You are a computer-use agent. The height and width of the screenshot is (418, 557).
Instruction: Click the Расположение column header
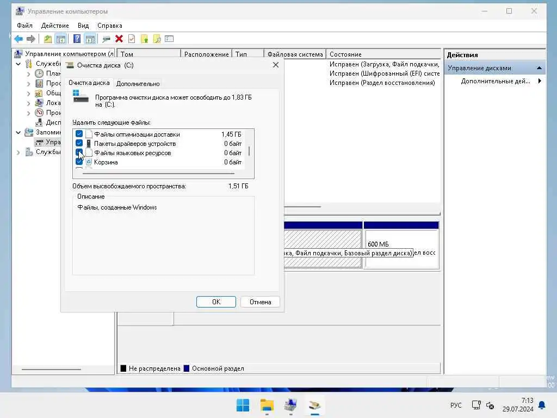[206, 54]
